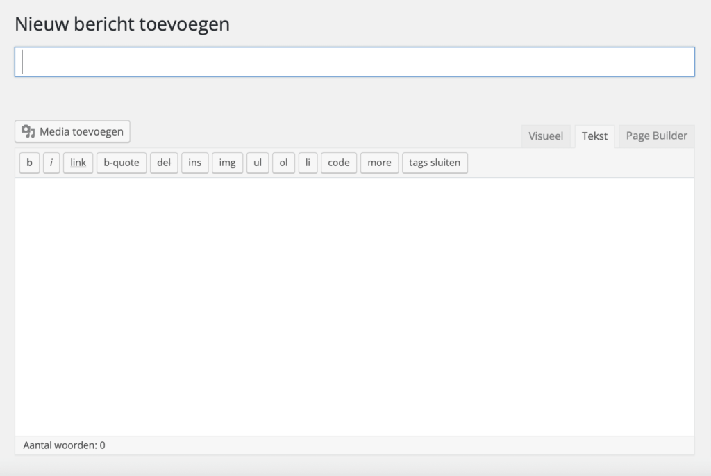Insert list item with li button
Viewport: 711px width, 476px height.
tap(308, 163)
